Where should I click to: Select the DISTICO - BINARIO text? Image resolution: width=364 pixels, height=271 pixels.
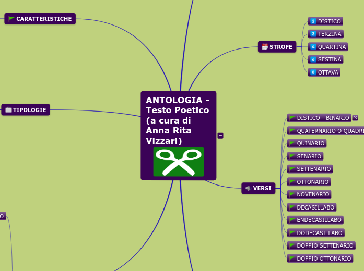pyautogui.click(x=323, y=118)
